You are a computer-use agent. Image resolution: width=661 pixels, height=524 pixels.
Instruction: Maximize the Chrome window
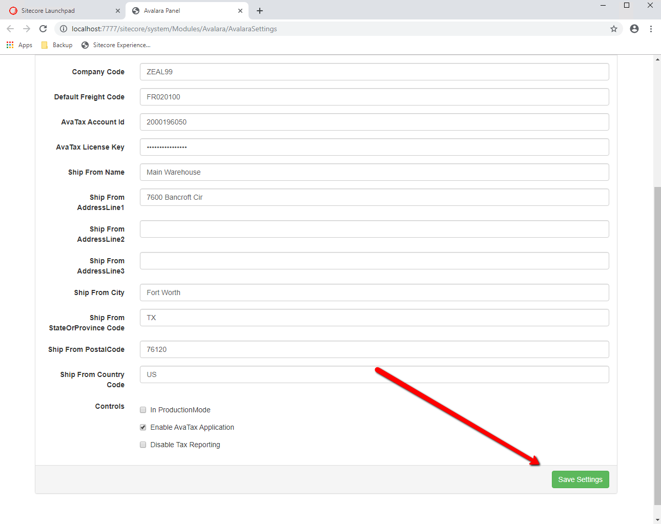627,5
